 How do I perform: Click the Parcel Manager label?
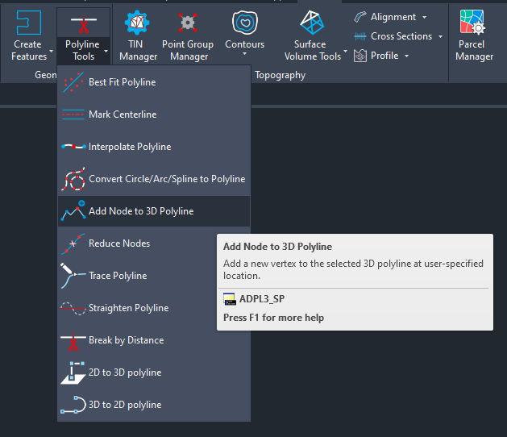point(474,50)
